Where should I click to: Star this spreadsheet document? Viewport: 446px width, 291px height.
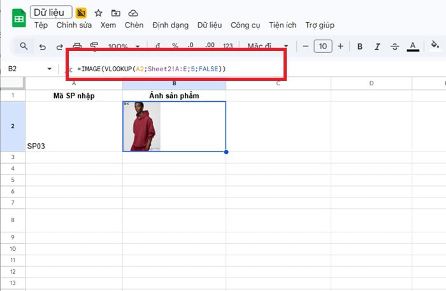click(98, 13)
